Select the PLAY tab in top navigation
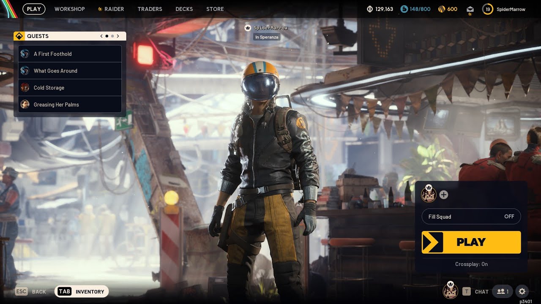 pyautogui.click(x=34, y=9)
